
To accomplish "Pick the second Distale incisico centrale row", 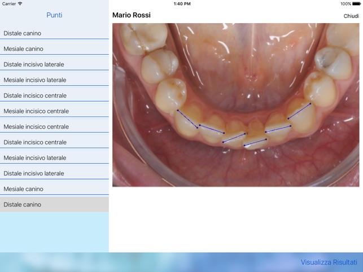I will click(x=54, y=142).
